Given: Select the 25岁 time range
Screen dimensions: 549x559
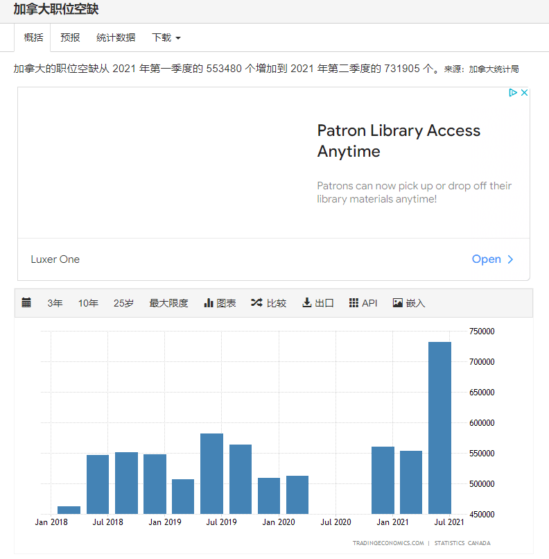Looking at the screenshot, I should click(123, 303).
